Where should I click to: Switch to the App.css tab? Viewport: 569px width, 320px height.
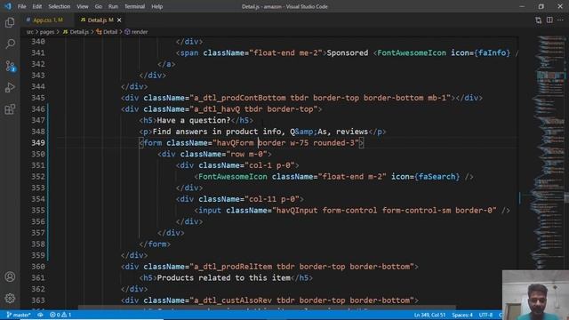pyautogui.click(x=47, y=20)
